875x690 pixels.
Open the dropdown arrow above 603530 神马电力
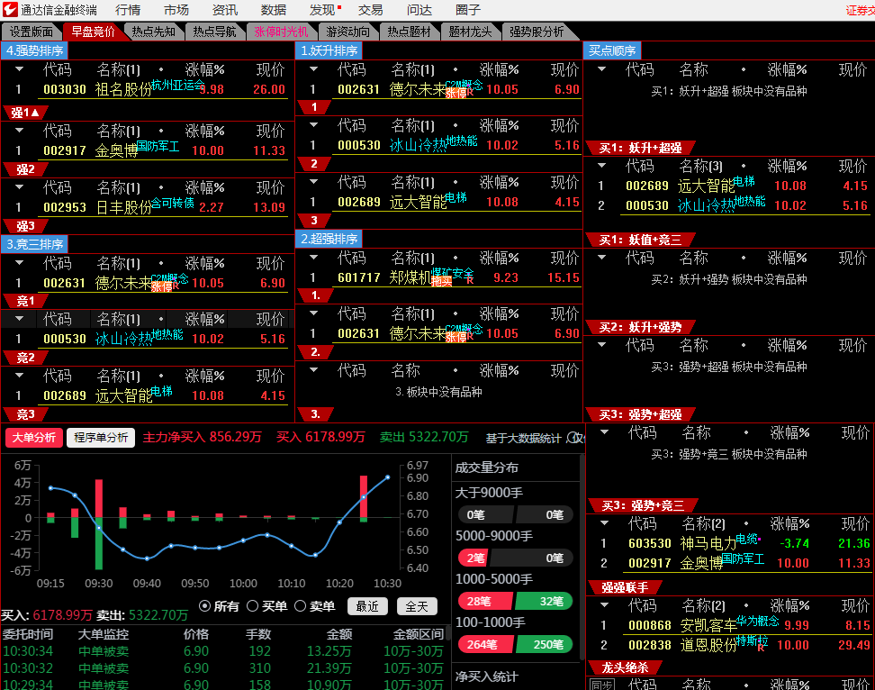pyautogui.click(x=604, y=523)
